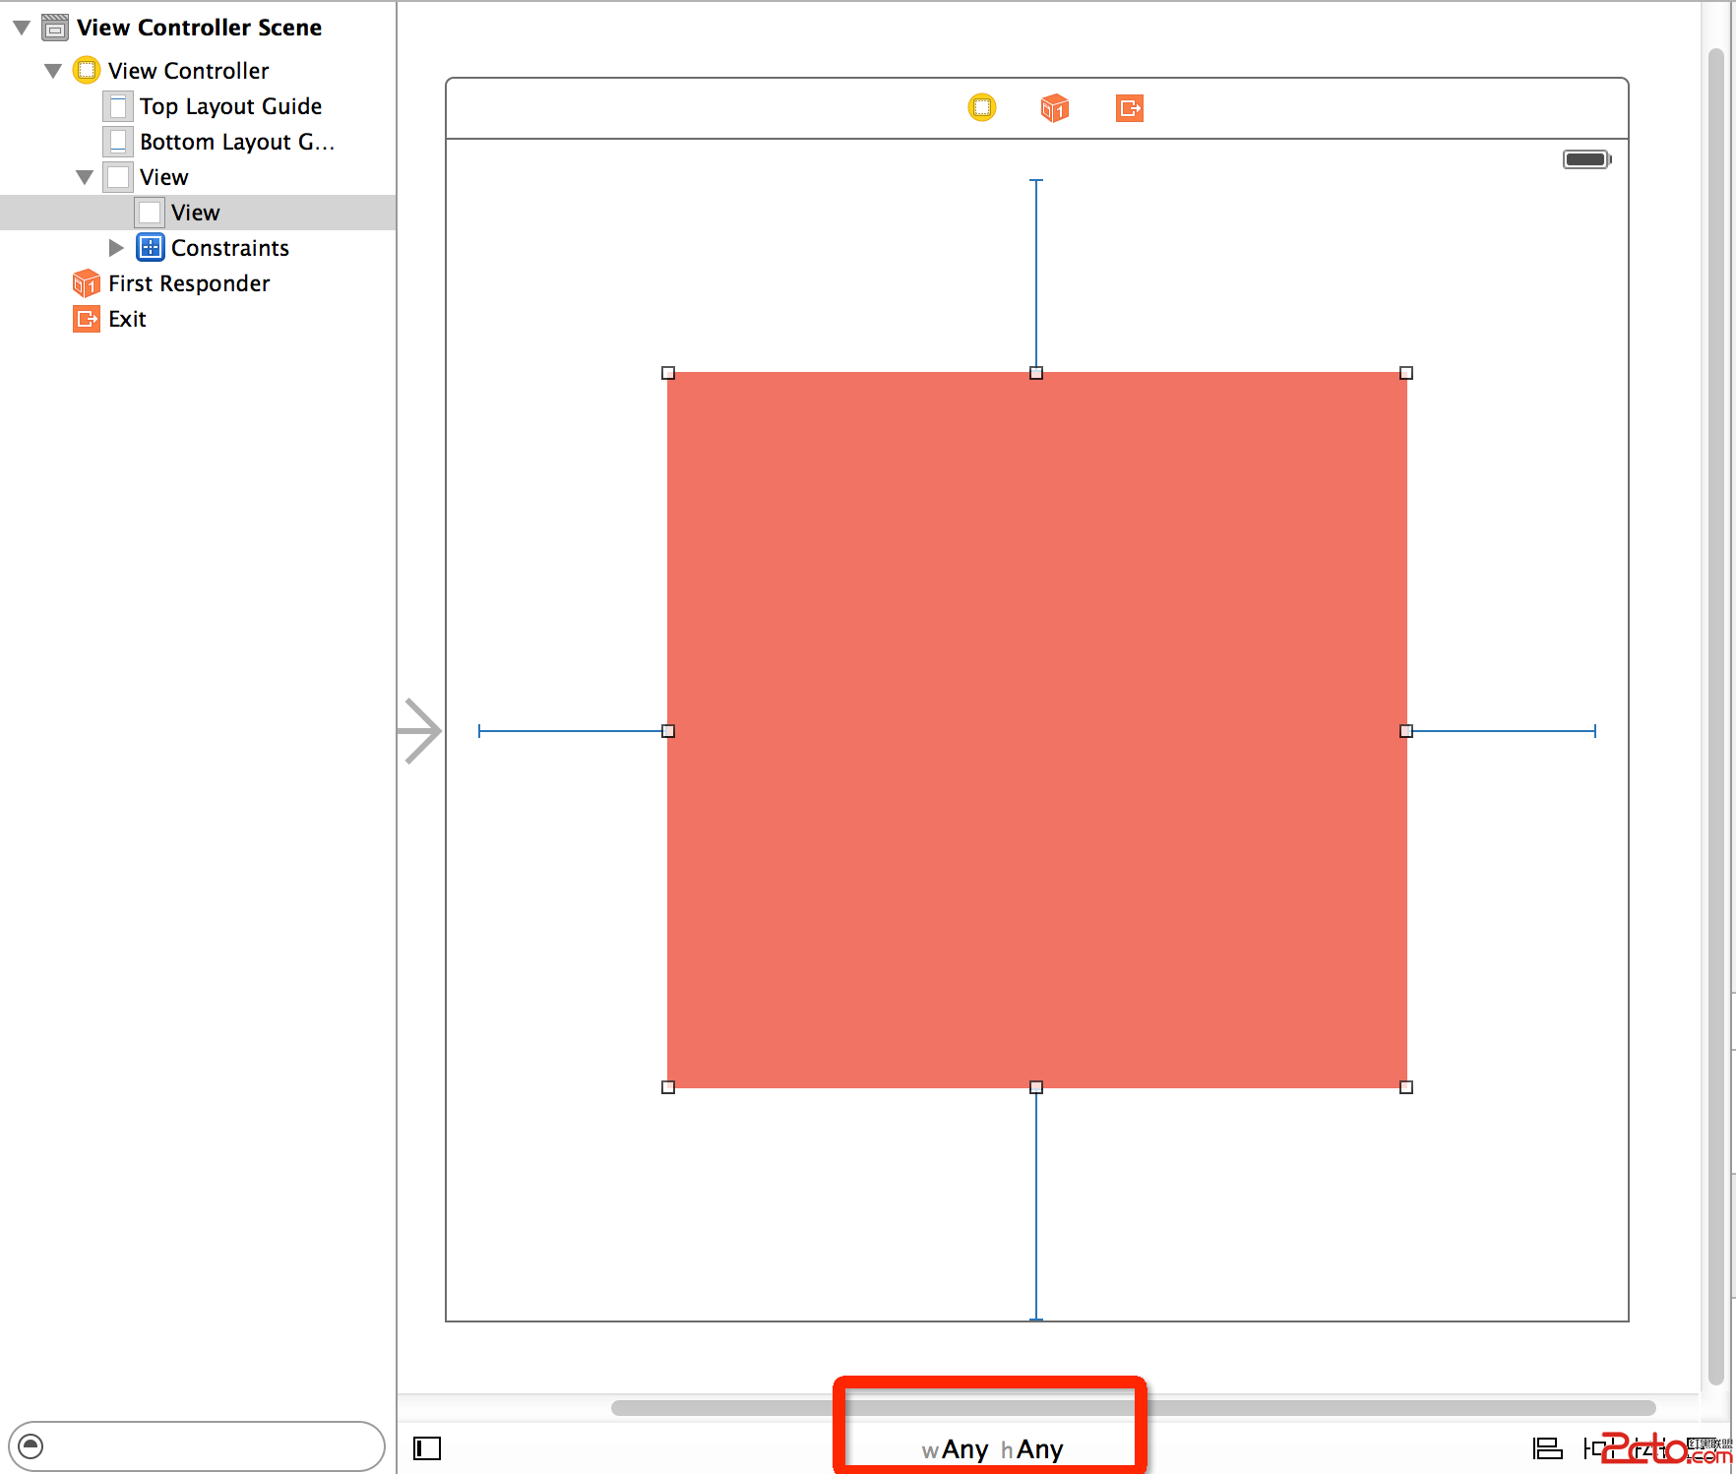This screenshot has height=1474, width=1736.
Task: Click the yellow View Controller icon in scene dock
Action: [981, 107]
